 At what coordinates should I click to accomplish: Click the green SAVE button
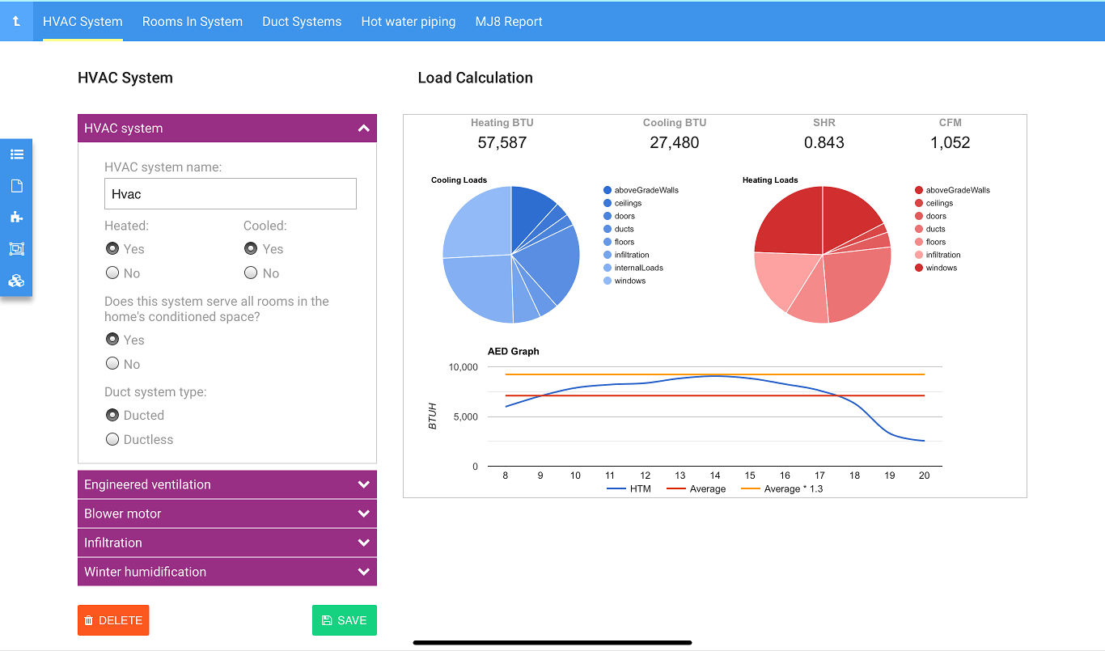344,620
